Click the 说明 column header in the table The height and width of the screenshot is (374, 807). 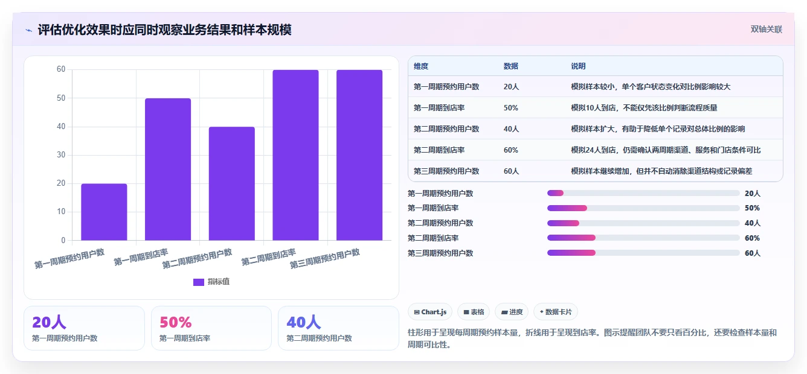(578, 66)
